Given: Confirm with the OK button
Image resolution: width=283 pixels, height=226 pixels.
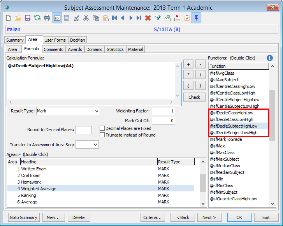Looking at the screenshot, I should (x=239, y=217).
